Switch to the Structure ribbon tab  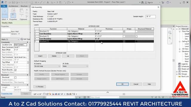[24, 6]
